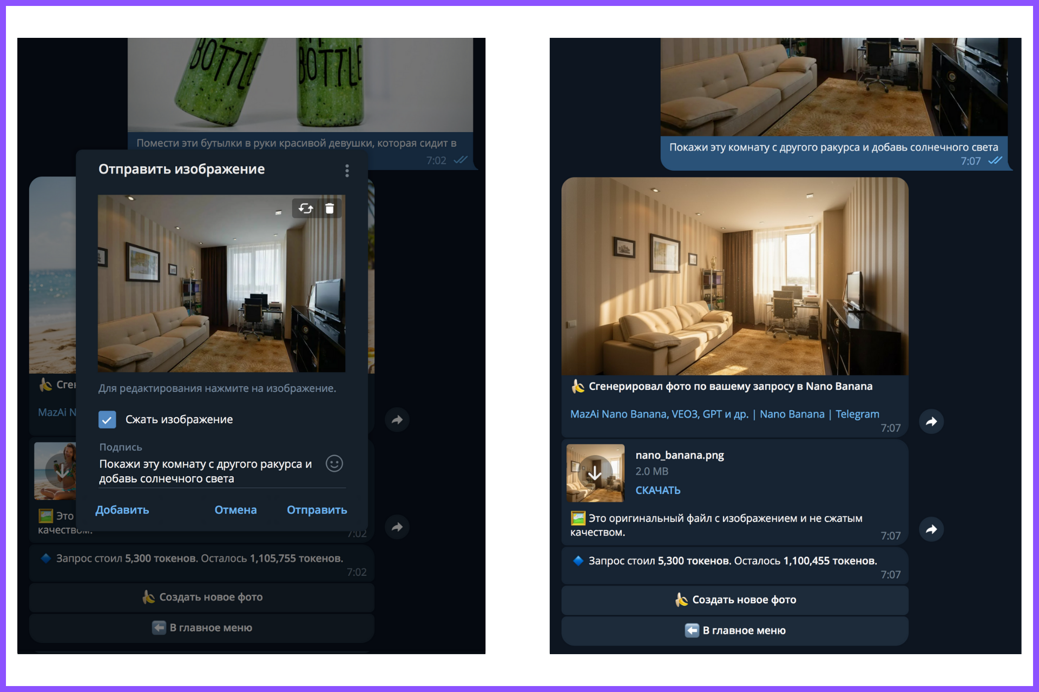Uncheck the 'Сжать изображение' checkbox

[107, 420]
